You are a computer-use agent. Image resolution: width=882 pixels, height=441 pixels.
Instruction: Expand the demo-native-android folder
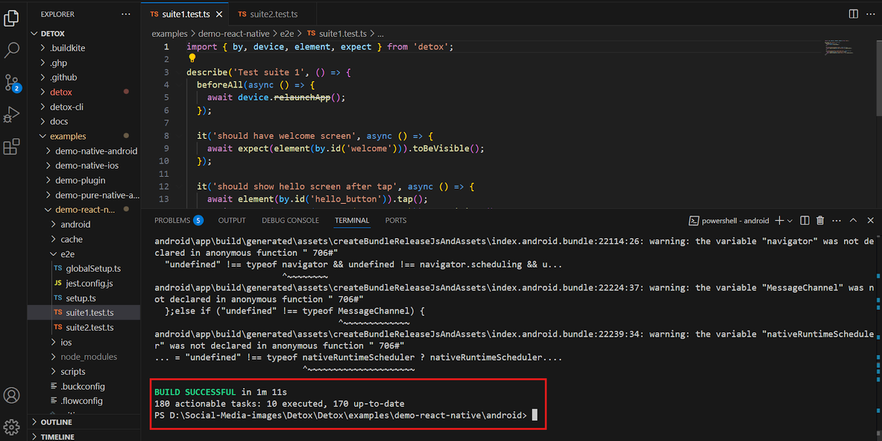(84, 151)
